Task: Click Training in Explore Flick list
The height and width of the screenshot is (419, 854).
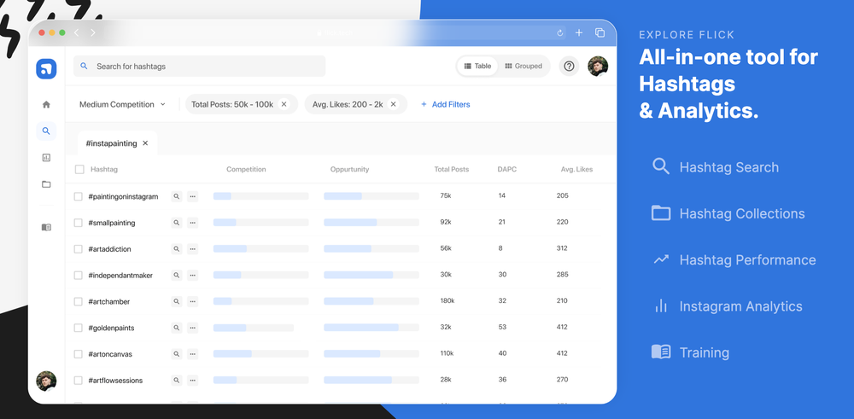Action: pos(691,352)
